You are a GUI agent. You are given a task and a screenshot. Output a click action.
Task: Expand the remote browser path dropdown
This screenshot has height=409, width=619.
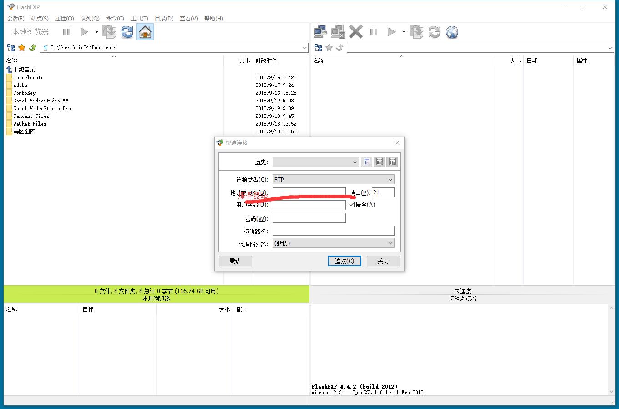pos(610,48)
